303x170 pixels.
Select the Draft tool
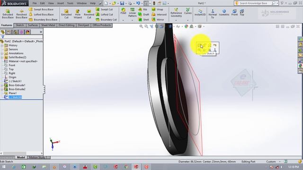tap(143, 15)
